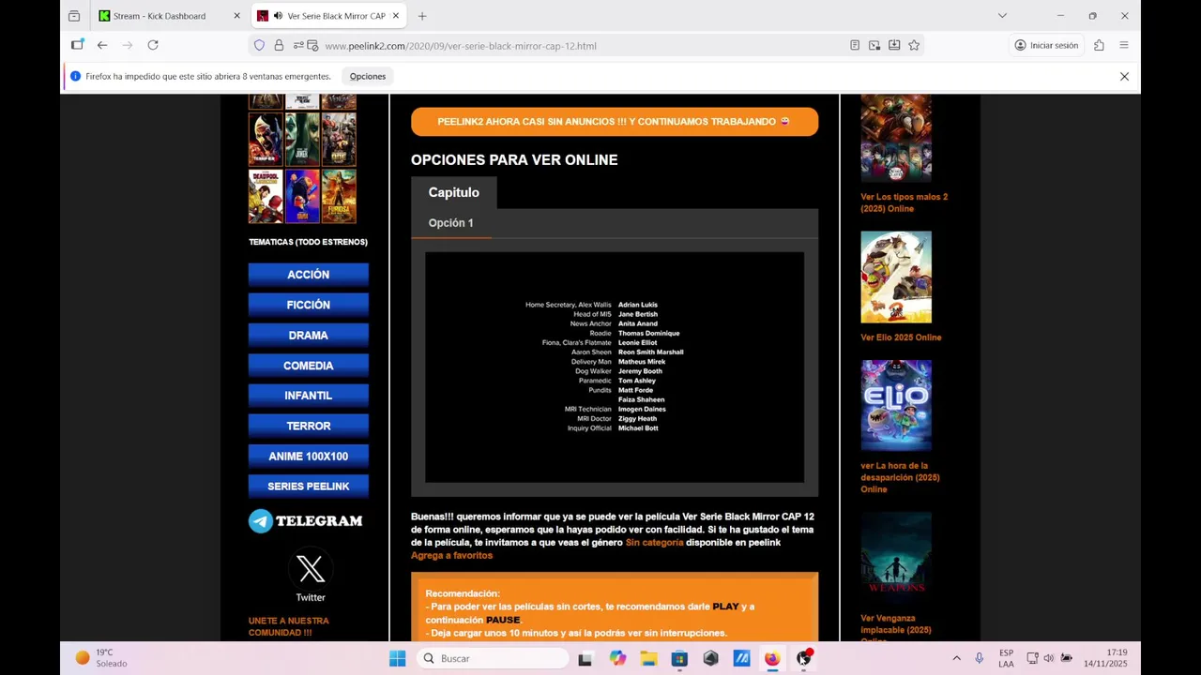The height and width of the screenshot is (675, 1201).
Task: Open Firefox tab list icon
Action: click(x=74, y=16)
